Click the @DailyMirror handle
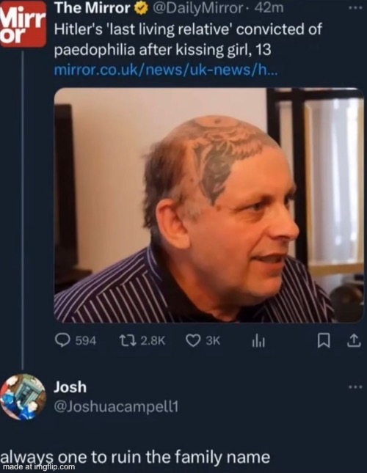This screenshot has height=473, width=367. click(197, 9)
